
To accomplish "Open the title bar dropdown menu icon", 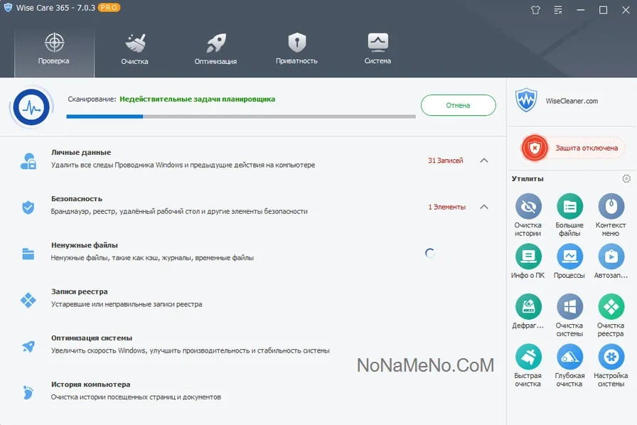I will pyautogui.click(x=557, y=10).
